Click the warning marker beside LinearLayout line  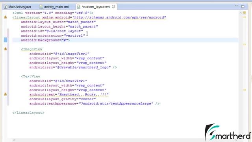5,17
